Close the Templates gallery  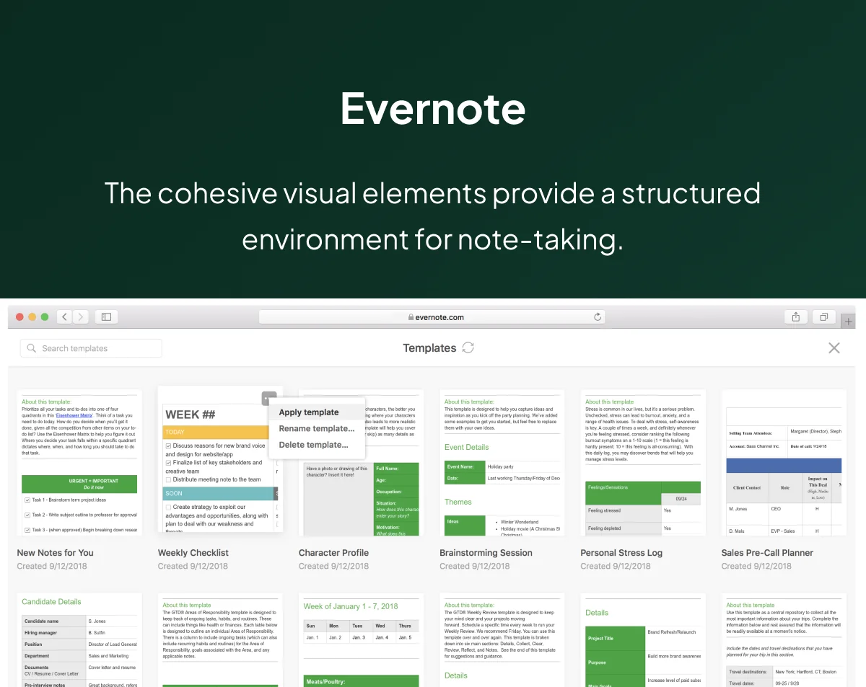[x=834, y=348]
